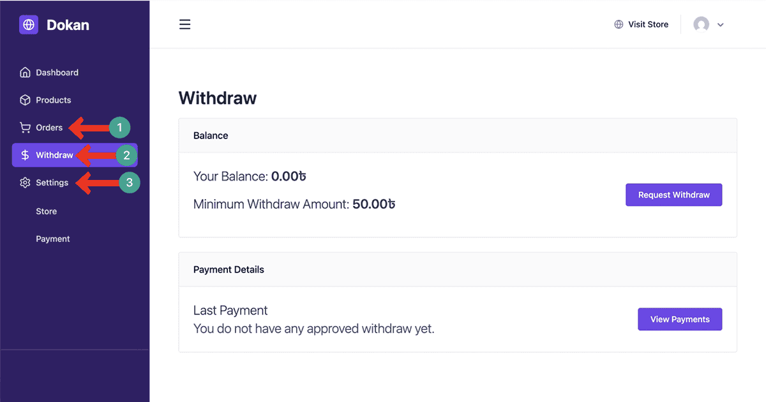The width and height of the screenshot is (766, 402).
Task: Click the Settings gear icon
Action: 25,183
